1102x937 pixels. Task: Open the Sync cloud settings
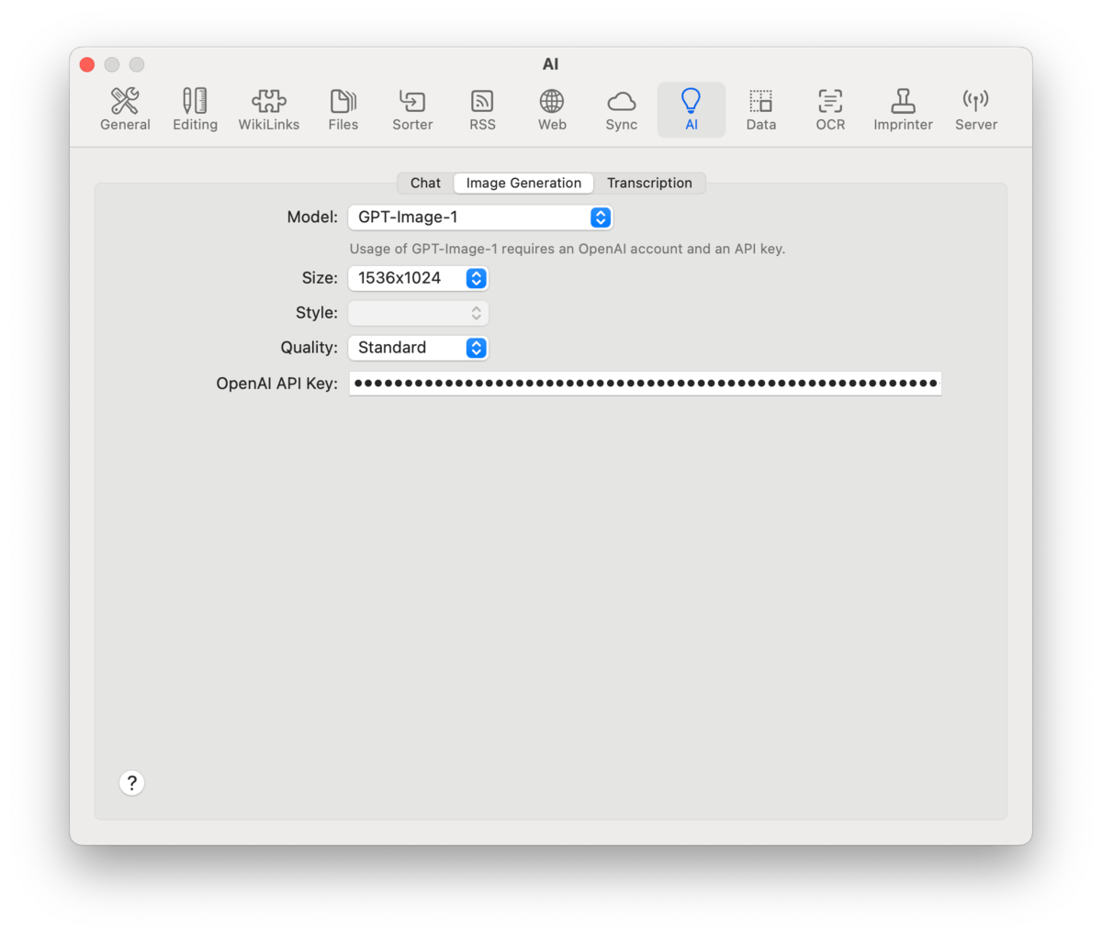(621, 109)
